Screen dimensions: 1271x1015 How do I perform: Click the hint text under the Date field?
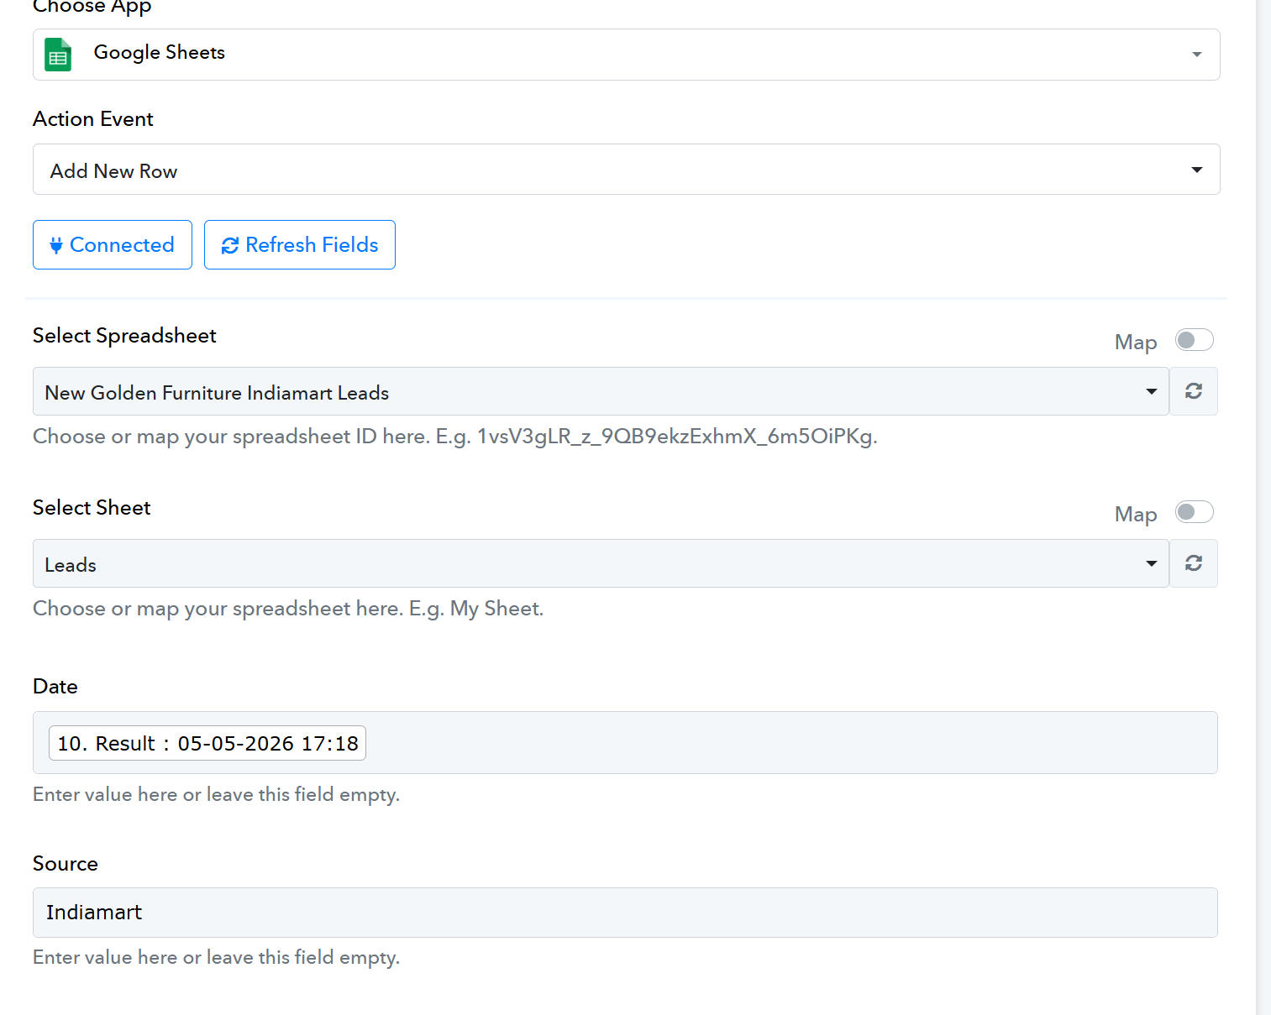pos(216,794)
